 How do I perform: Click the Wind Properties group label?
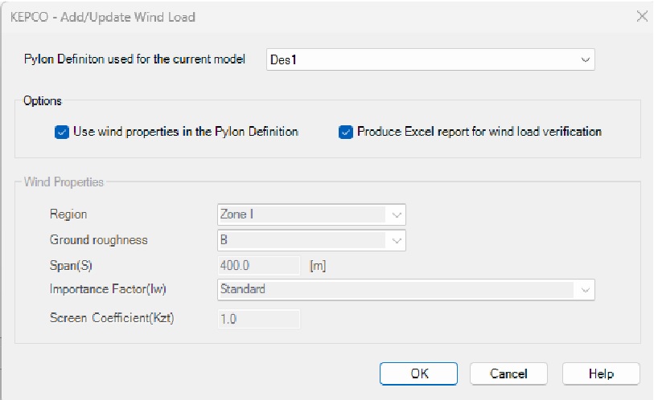click(64, 182)
